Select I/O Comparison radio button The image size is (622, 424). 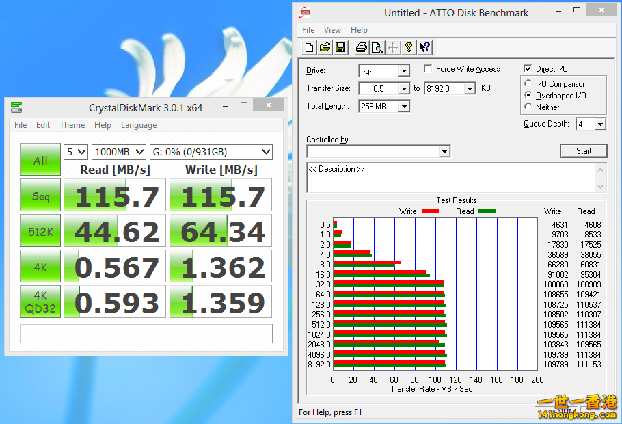528,83
